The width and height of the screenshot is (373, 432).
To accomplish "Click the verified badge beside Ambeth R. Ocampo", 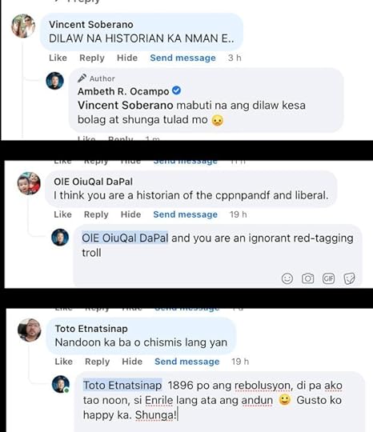I will point(176,90).
